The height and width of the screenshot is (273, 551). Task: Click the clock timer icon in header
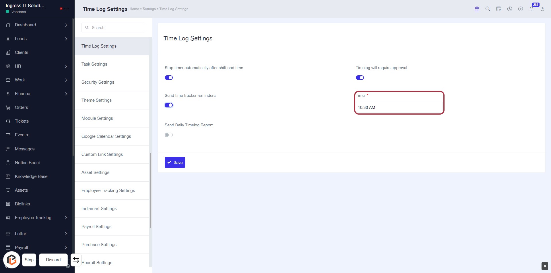510,9
